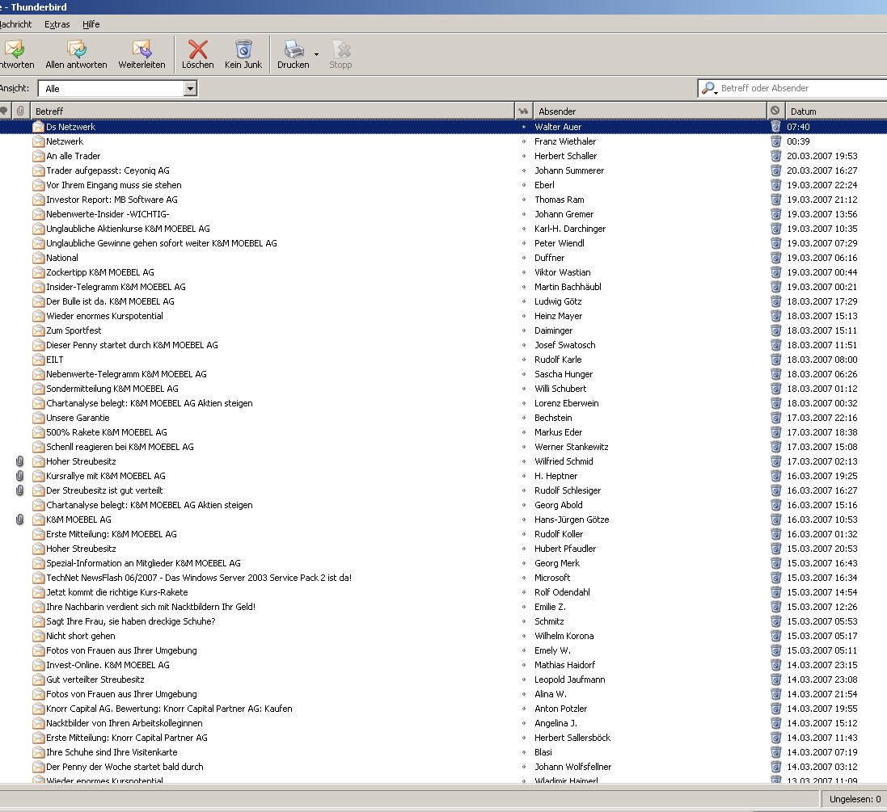Click the Antworten reply icon
This screenshot has height=812, width=887.
click(14, 49)
